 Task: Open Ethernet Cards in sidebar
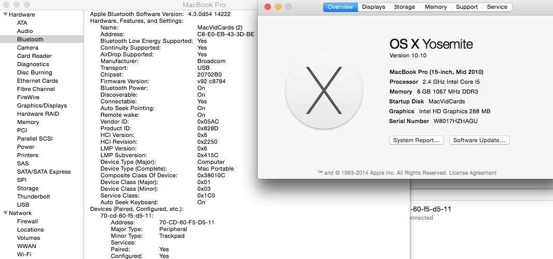click(x=37, y=81)
